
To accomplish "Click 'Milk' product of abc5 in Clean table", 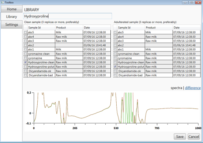I will point(59,32).
